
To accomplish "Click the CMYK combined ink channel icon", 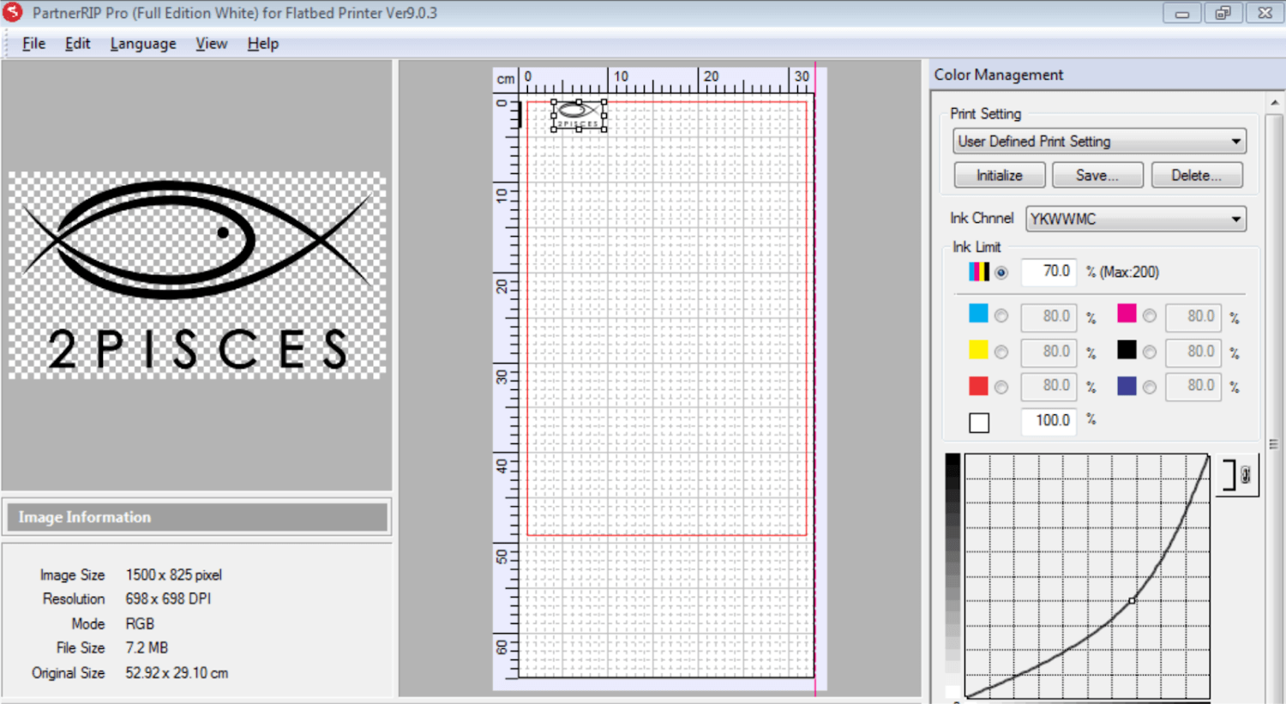I will coord(980,272).
